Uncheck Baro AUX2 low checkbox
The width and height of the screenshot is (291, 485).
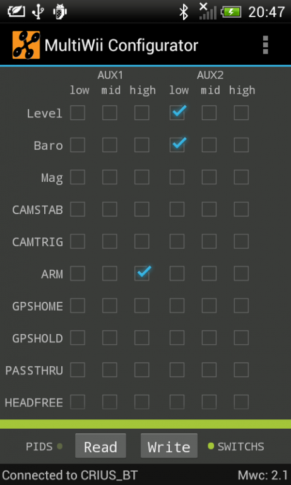point(177,145)
